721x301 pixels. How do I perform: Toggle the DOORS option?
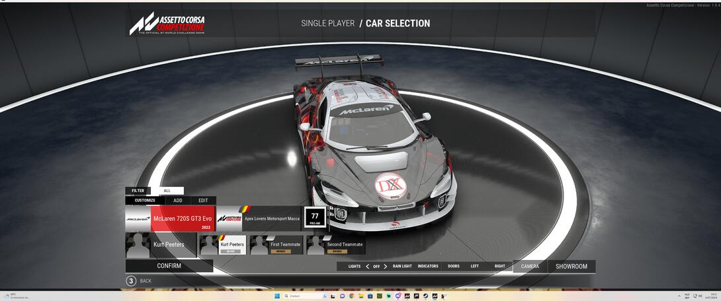point(454,266)
